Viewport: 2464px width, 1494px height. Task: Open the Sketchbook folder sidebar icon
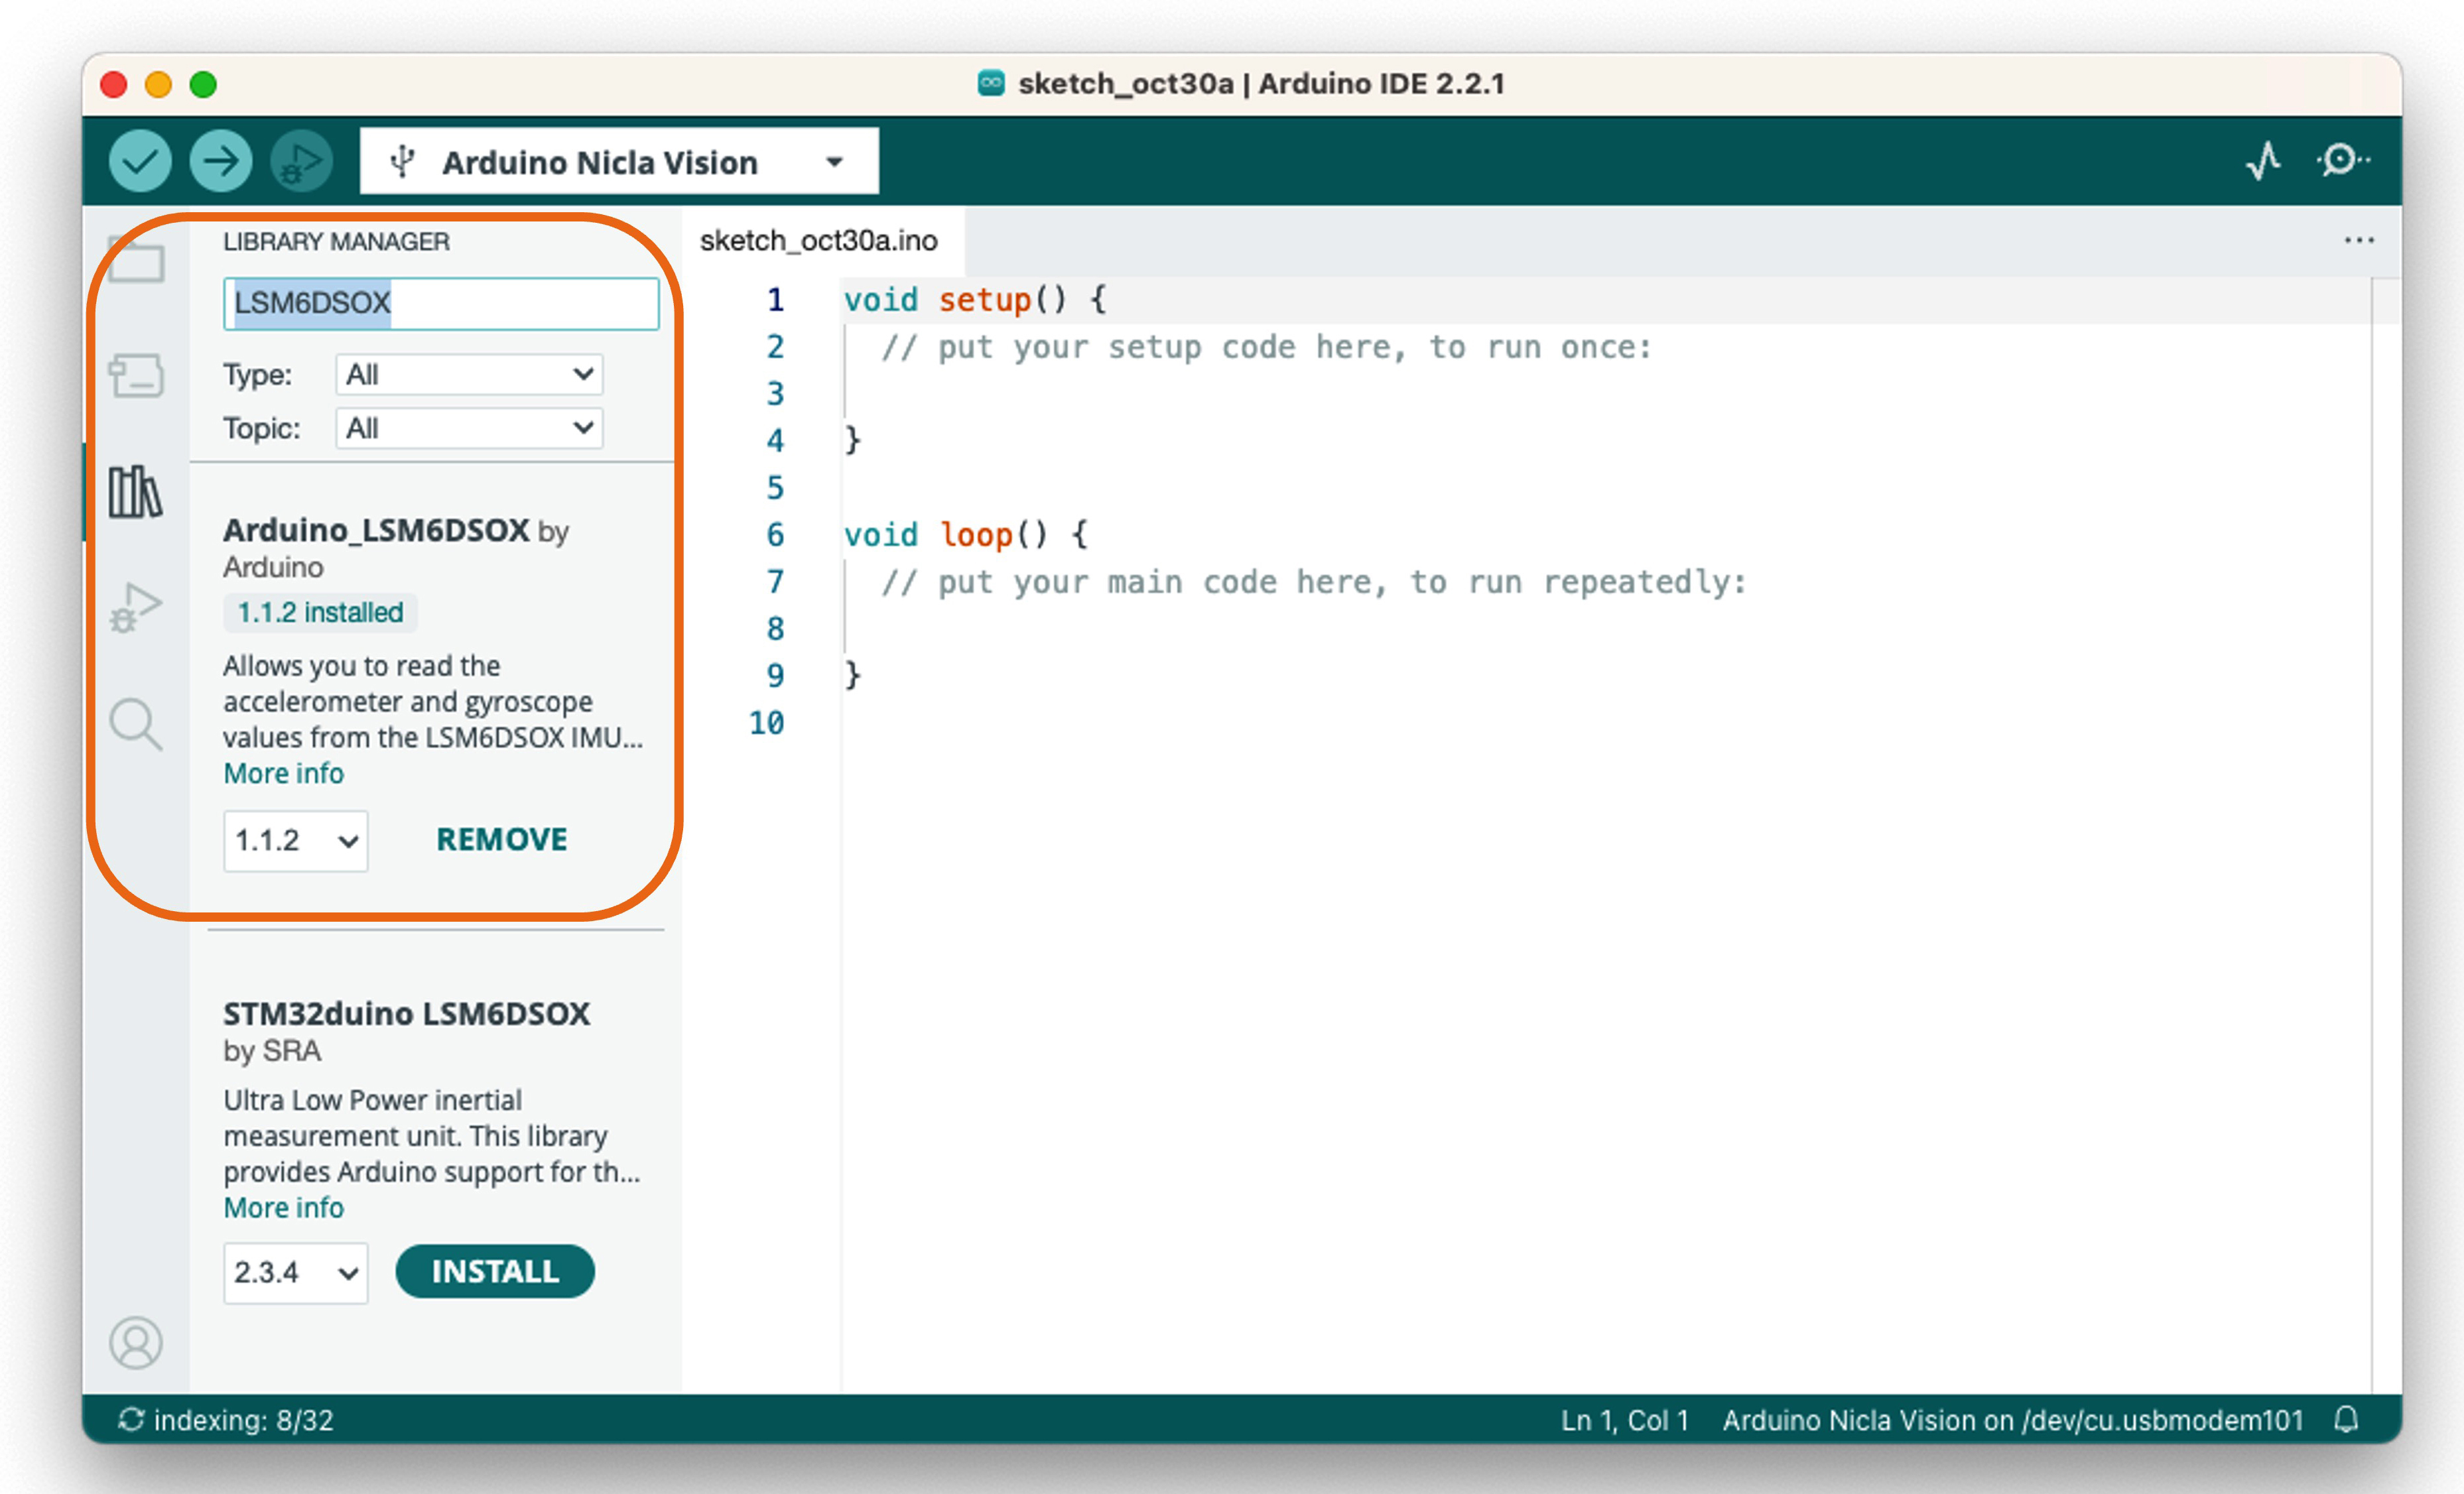pyautogui.click(x=136, y=260)
